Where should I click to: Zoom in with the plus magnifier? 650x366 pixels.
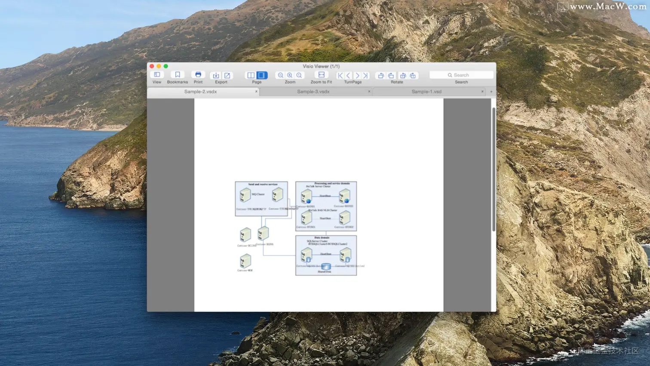click(x=290, y=75)
